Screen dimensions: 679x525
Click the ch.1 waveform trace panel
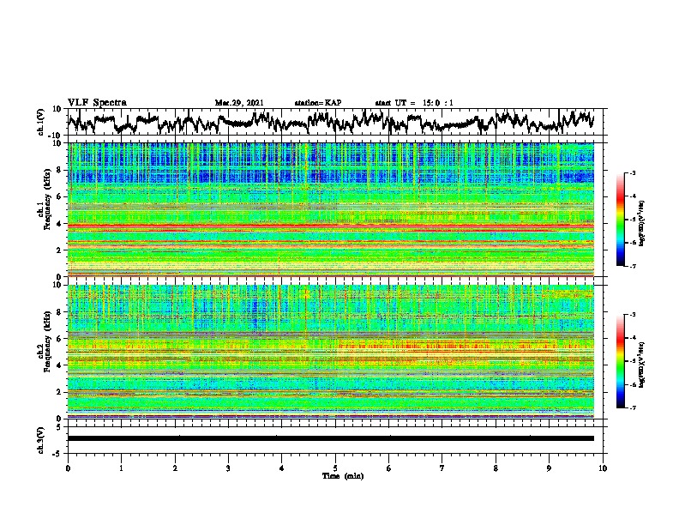click(x=337, y=122)
